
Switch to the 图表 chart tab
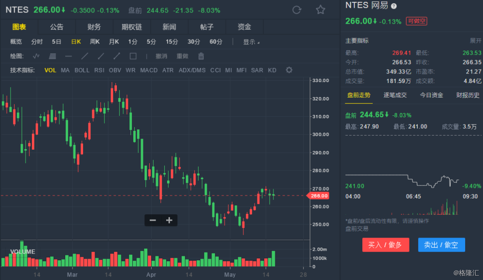point(19,27)
